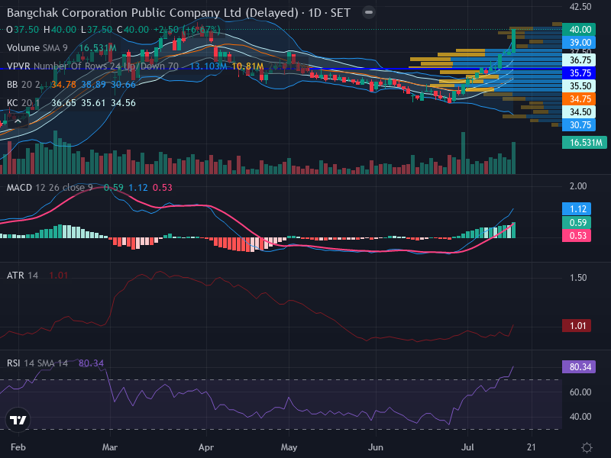Click the 21 date label on time axis
The height and width of the screenshot is (458, 611).
531,447
